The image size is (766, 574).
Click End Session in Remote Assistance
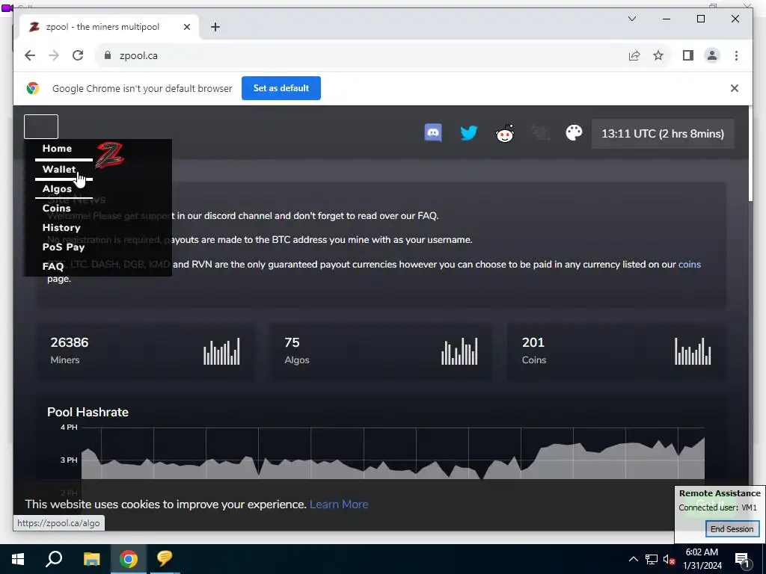[x=732, y=528]
